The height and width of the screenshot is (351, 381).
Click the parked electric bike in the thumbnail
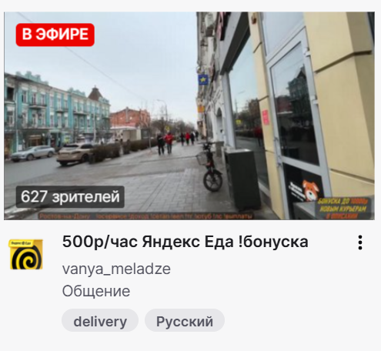click(x=210, y=167)
